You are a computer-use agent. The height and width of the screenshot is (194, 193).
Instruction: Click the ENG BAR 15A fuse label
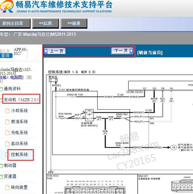point(122,144)
